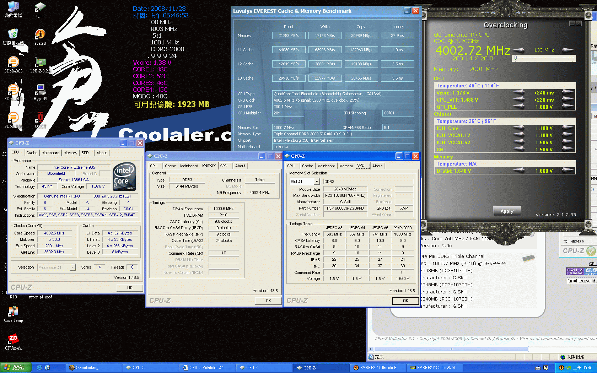597x373 pixels.
Task: Click the system tray clock 上午 06:46
Action: [x=582, y=368]
